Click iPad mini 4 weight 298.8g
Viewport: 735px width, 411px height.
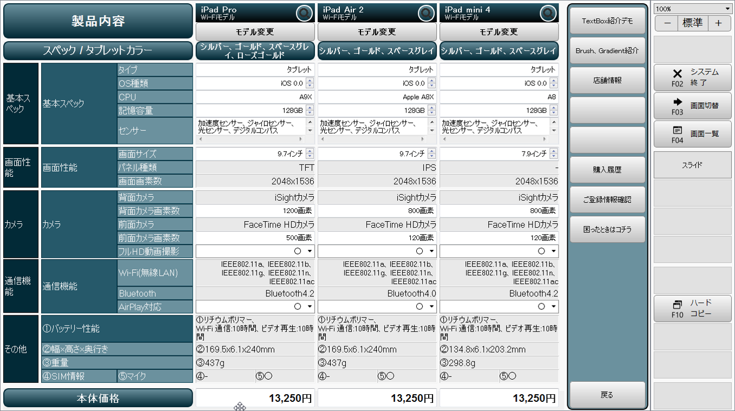pyautogui.click(x=499, y=363)
